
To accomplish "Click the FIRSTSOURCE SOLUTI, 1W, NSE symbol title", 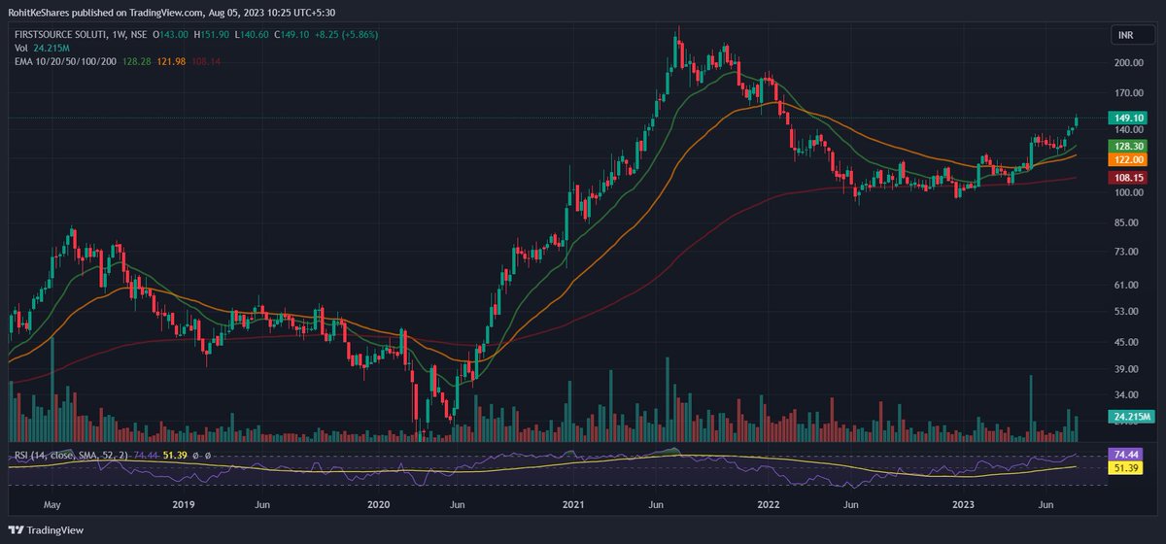I will [x=80, y=34].
